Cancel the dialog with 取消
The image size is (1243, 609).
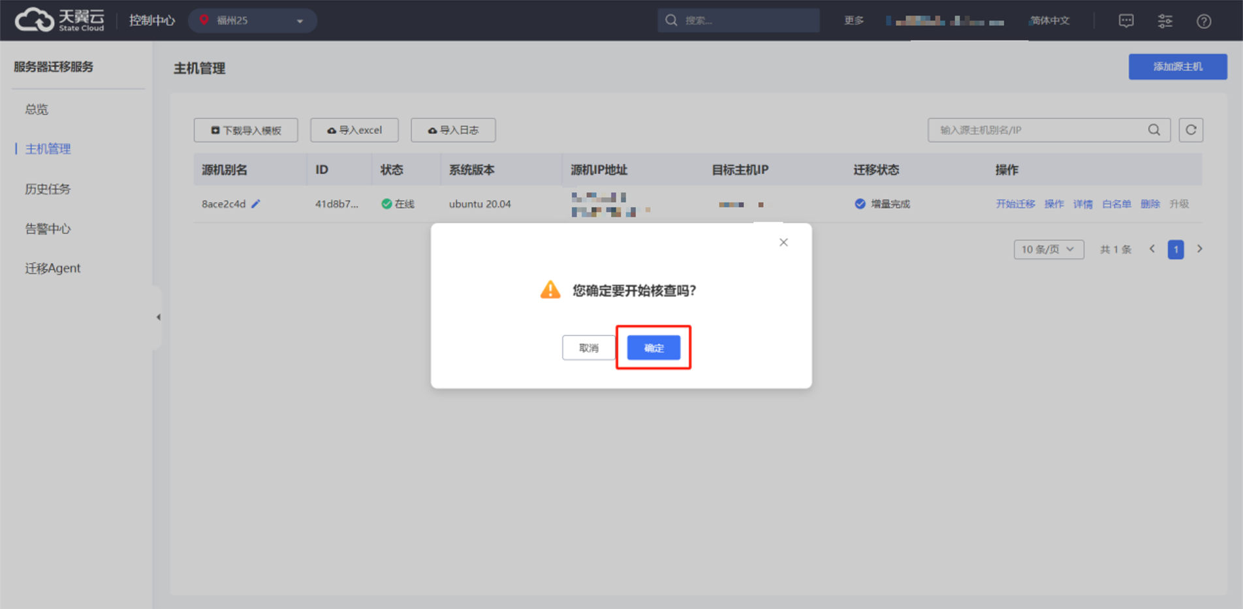(588, 348)
